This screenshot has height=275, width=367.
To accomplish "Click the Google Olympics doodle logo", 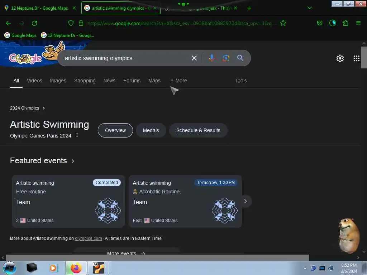I will 25,58.
